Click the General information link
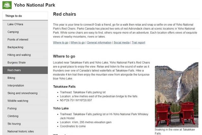This screenshot has width=202, height=135. click(x=99, y=42)
